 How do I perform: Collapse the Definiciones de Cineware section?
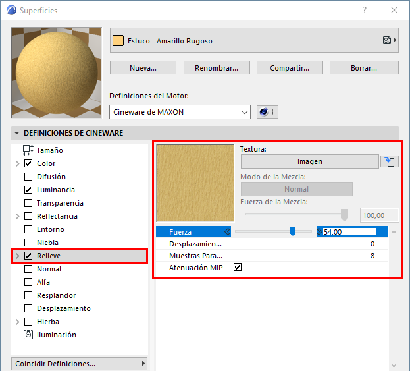16,133
